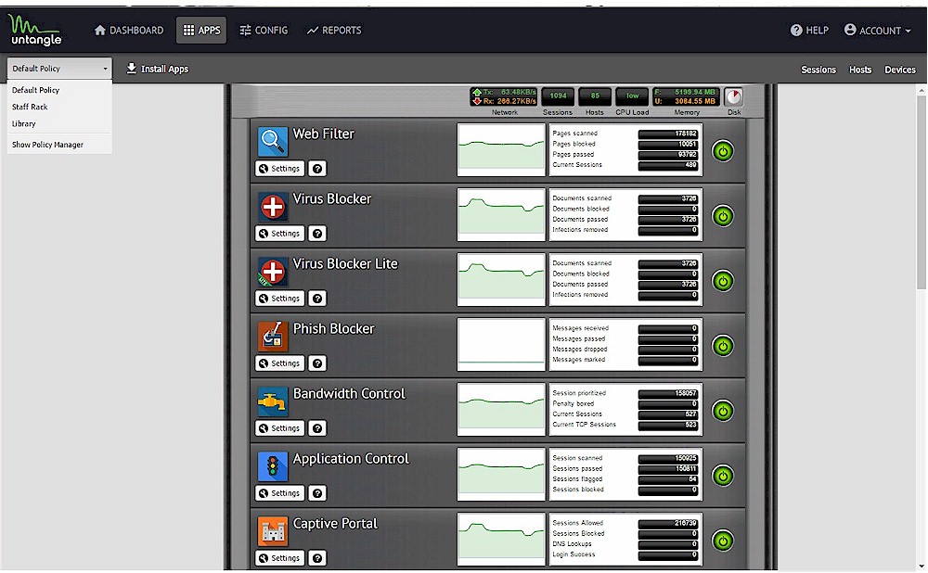Viewport: 928px width, 573px height.
Task: Open Web Filter Settings
Action: click(280, 169)
